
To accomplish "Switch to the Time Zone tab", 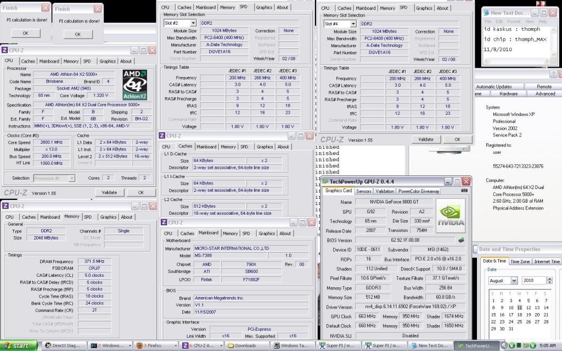I will pos(520,261).
